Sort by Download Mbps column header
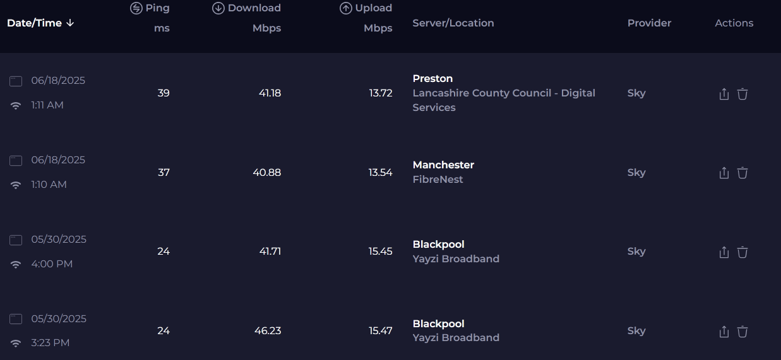Screen dimensions: 781x360 coord(246,18)
